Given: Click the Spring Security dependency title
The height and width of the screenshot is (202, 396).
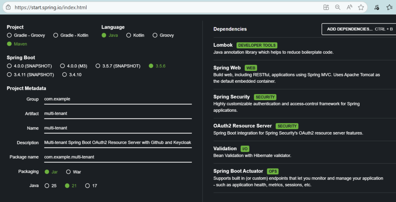Looking at the screenshot, I should click(231, 97).
